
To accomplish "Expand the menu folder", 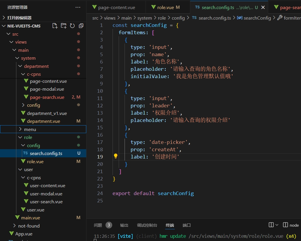I will (x=43, y=129).
